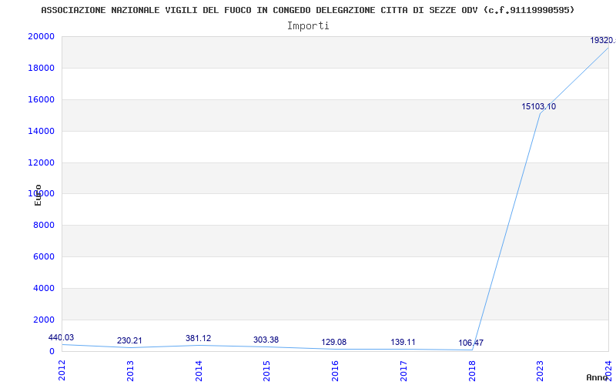Click the 14000 y-axis tick label
Viewport: 616px width, 385px height.
tap(41, 131)
